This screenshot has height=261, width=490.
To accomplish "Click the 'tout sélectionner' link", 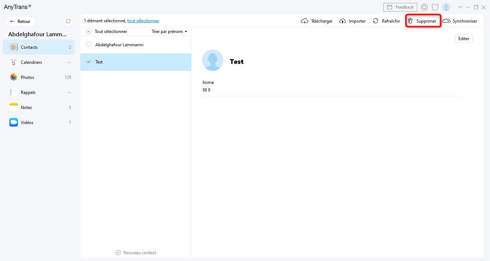I will coord(143,21).
